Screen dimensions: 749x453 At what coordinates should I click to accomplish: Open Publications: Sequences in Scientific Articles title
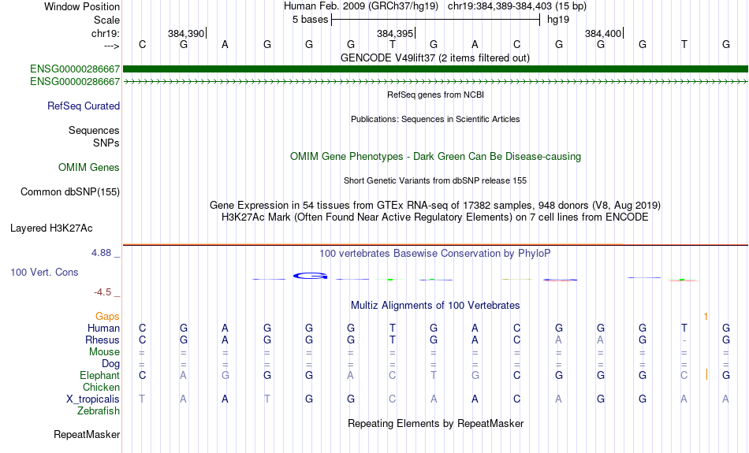pos(435,119)
